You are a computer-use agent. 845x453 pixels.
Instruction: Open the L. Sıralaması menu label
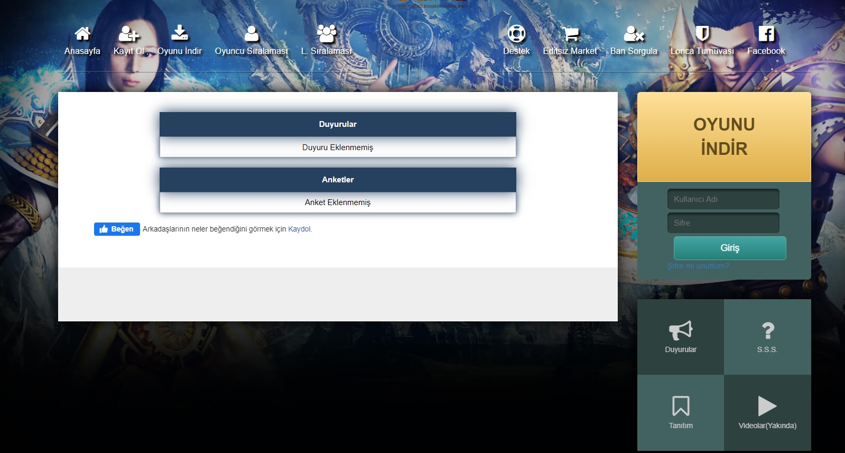327,51
